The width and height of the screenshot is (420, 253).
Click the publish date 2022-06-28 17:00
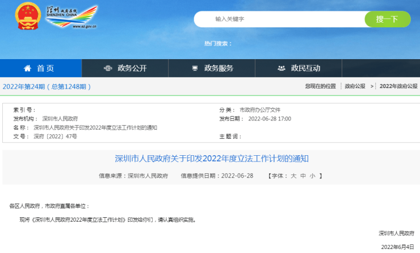(270, 119)
